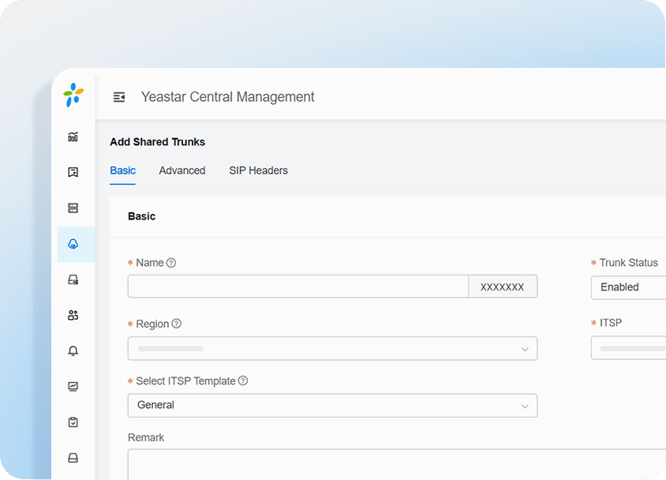
Task: Switch to the Basic tab
Action: 123,171
